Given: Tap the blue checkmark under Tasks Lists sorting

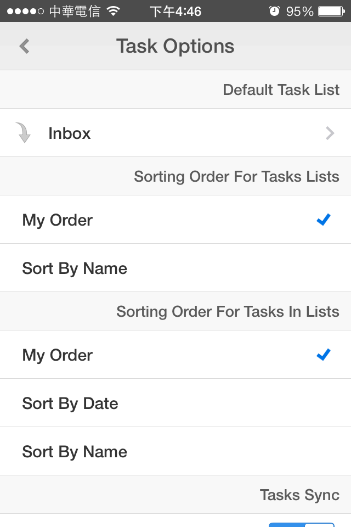Looking at the screenshot, I should pos(324,220).
